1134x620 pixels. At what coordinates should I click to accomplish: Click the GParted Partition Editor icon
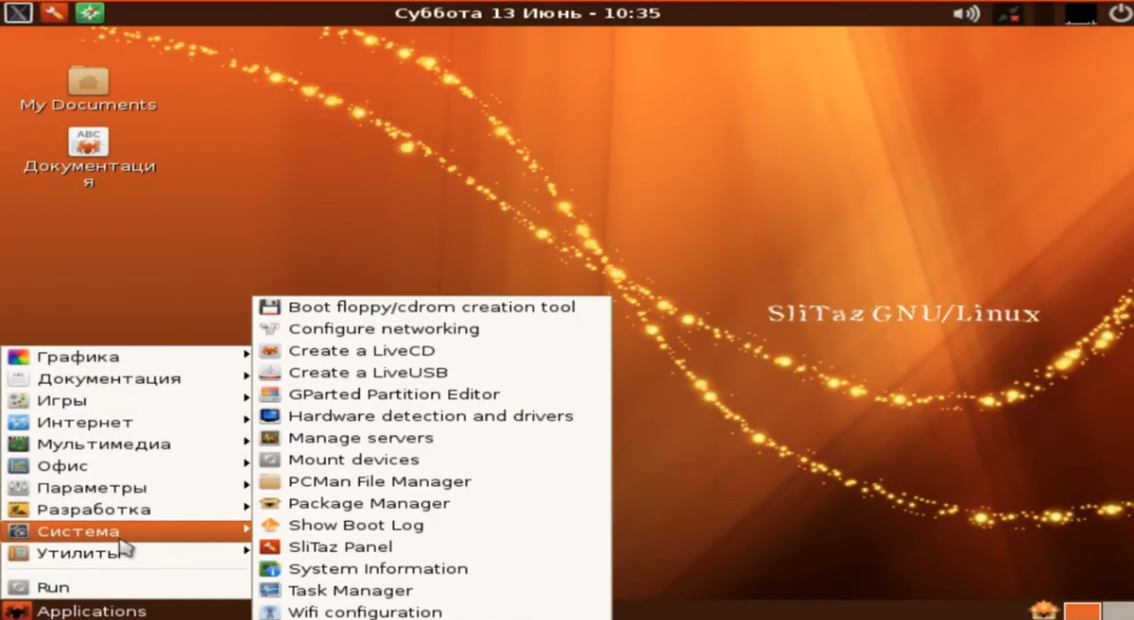(270, 394)
